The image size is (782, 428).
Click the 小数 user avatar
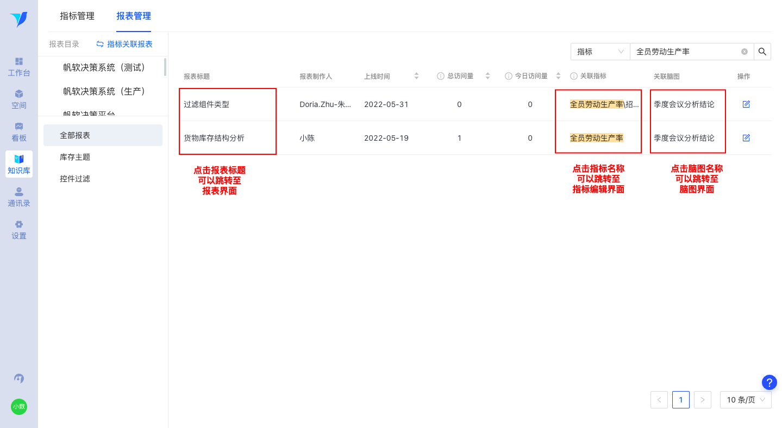click(19, 406)
